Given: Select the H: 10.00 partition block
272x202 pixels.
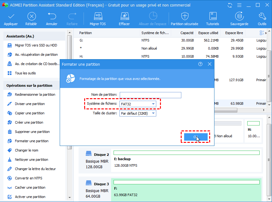Looking at the screenshot, I should click(253, 131).
